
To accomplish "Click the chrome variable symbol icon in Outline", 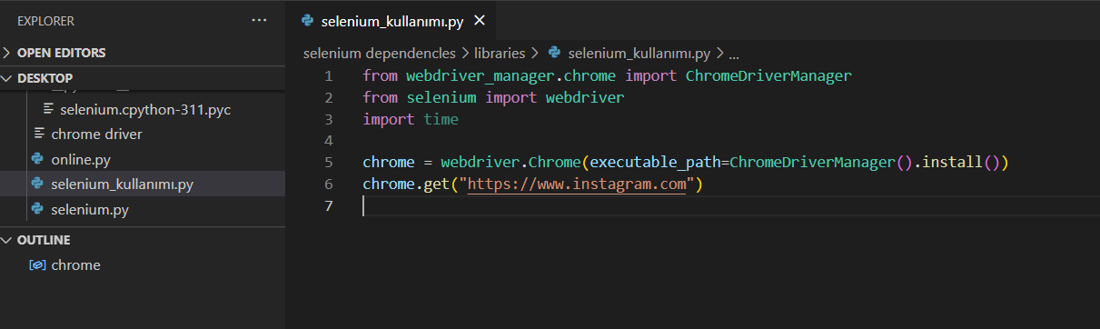I will pyautogui.click(x=37, y=265).
